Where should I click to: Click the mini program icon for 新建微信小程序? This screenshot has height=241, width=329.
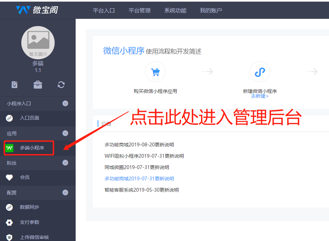pos(260,72)
